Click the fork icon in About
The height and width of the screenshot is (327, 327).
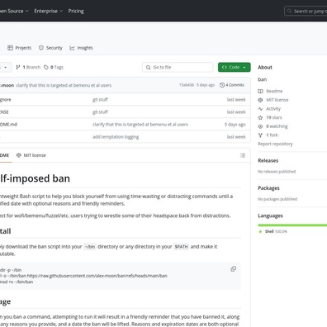click(260, 135)
